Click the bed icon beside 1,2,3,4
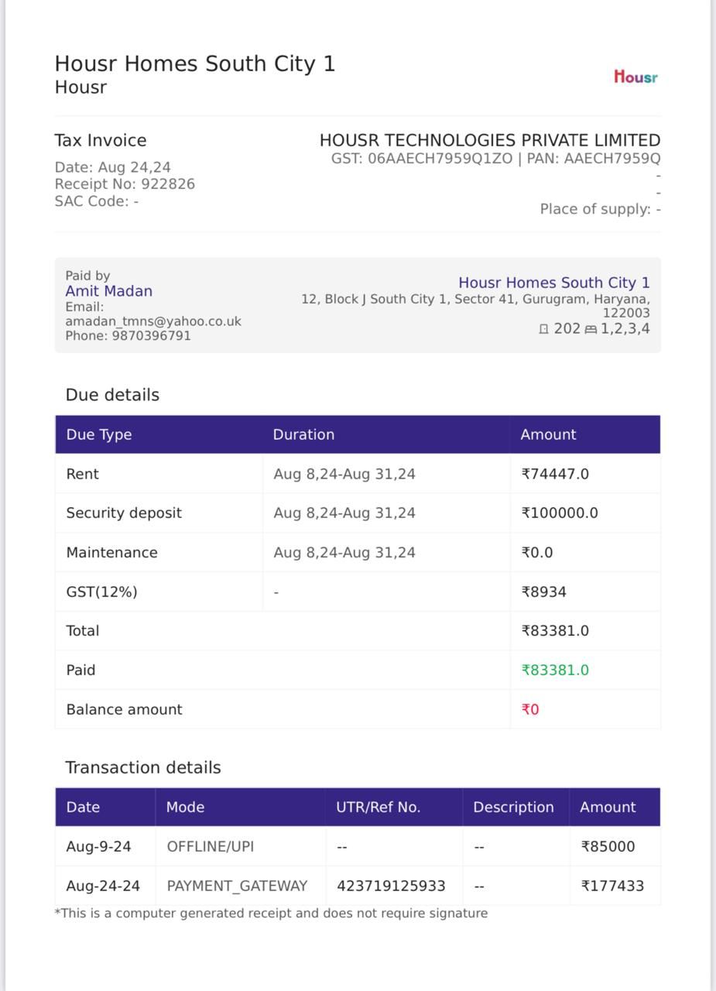 point(591,329)
